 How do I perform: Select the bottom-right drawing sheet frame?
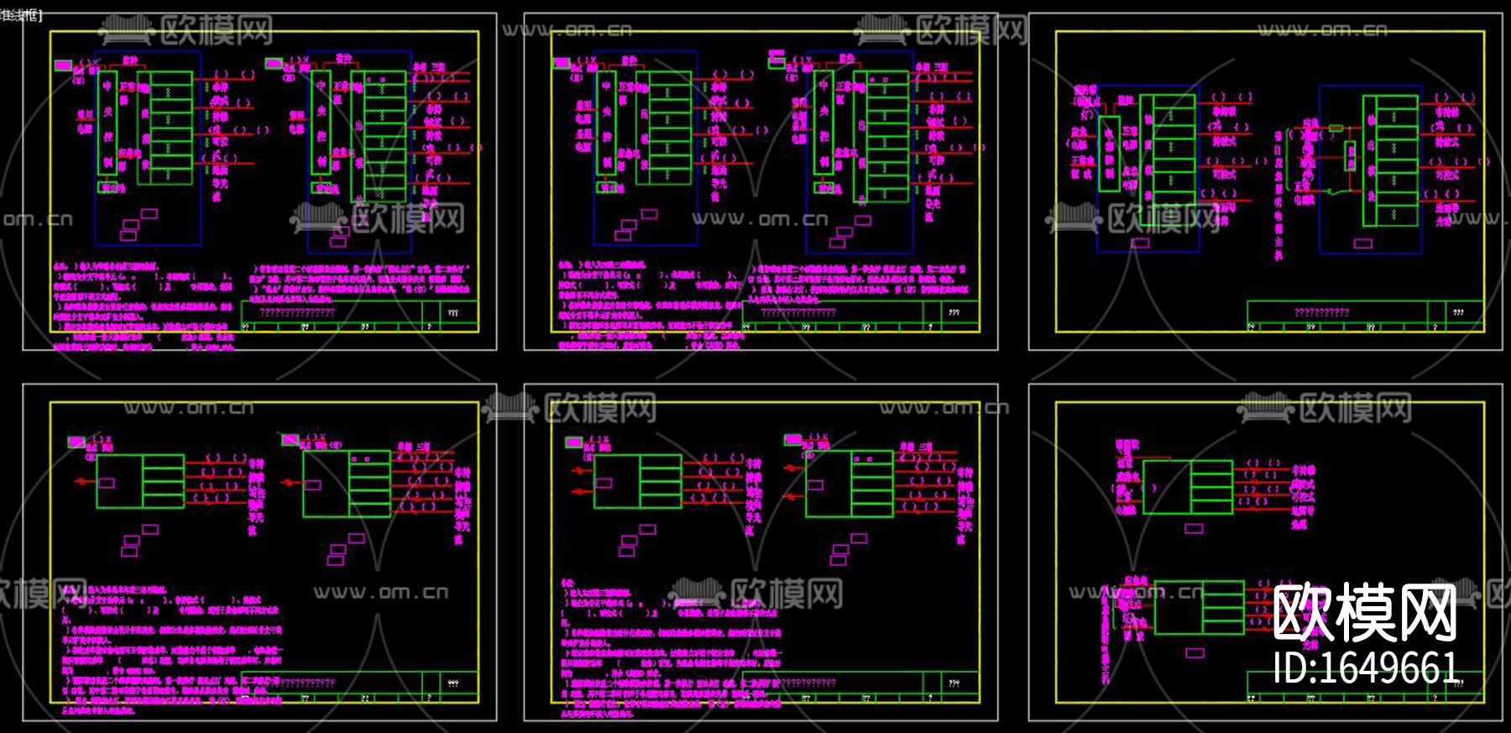[1265, 552]
